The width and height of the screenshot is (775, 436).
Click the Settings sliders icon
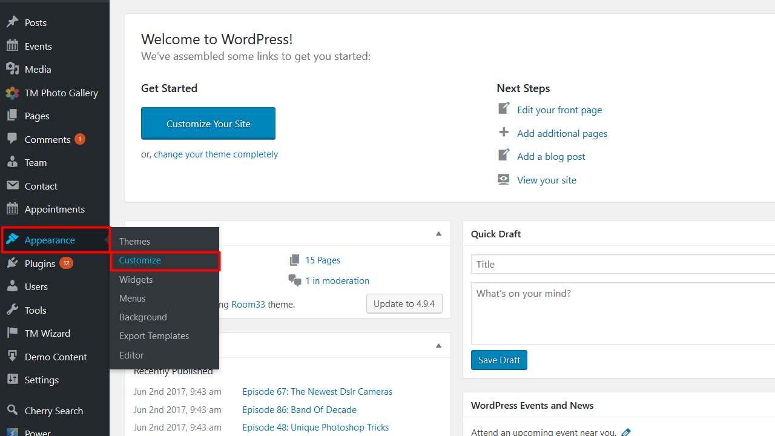coord(12,380)
